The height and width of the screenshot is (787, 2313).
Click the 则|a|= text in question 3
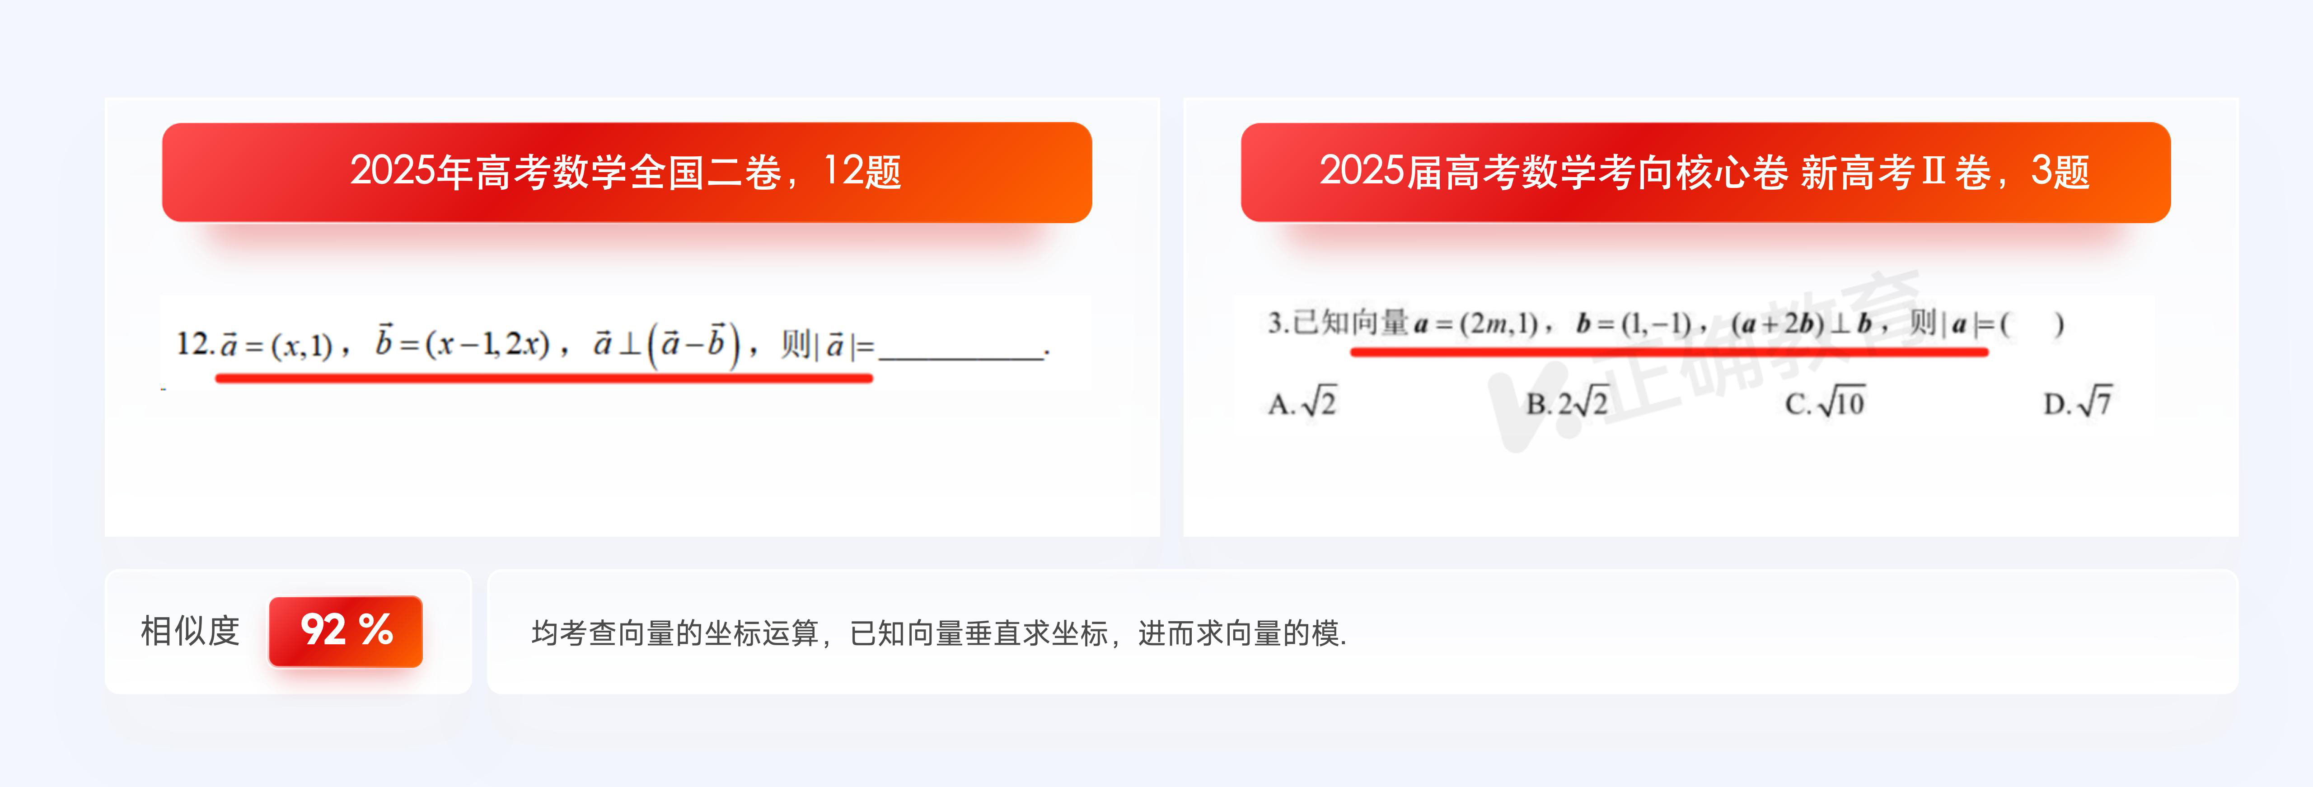[1950, 323]
